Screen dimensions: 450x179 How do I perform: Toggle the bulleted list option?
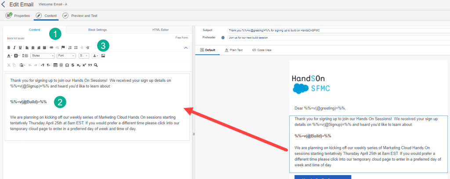pos(76,47)
